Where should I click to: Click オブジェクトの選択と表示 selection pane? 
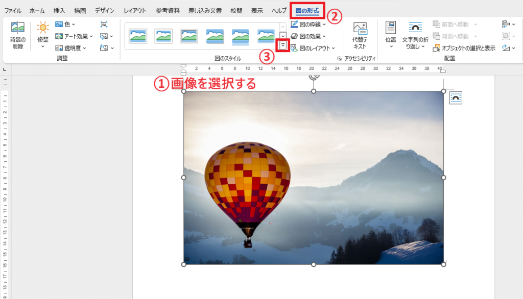coord(464,48)
